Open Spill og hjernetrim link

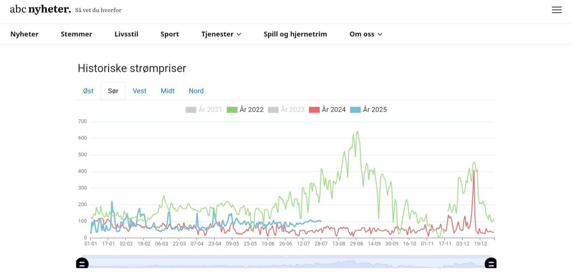tap(295, 34)
